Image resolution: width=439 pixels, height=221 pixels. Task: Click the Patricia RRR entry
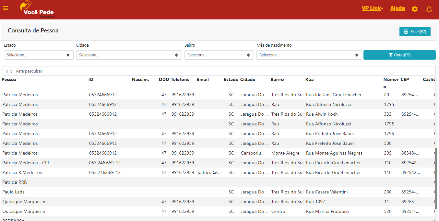pyautogui.click(x=15, y=182)
